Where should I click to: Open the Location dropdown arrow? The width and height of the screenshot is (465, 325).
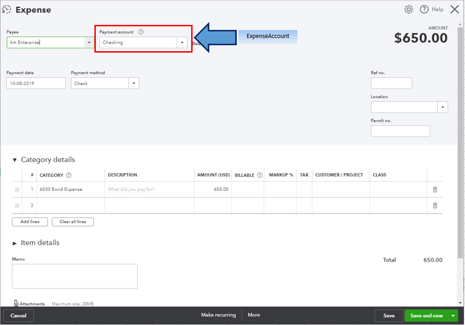[x=442, y=107]
